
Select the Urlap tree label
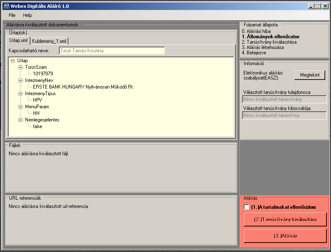(x=23, y=61)
